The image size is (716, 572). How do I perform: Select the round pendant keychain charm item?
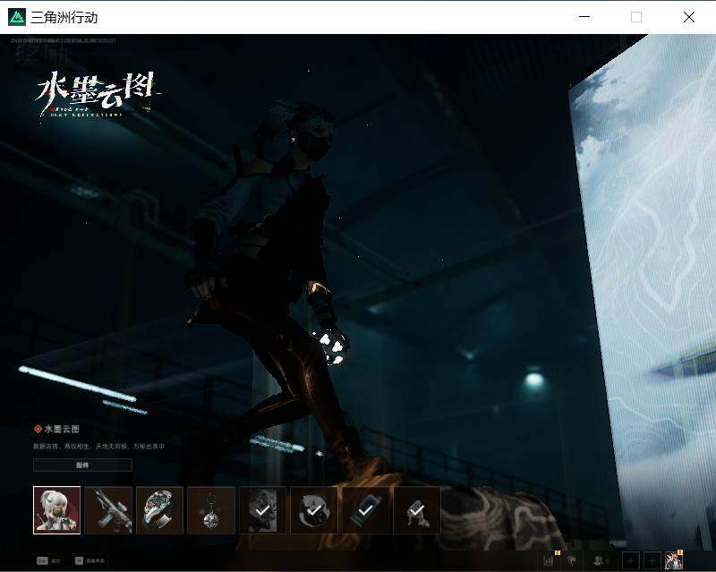[211, 510]
